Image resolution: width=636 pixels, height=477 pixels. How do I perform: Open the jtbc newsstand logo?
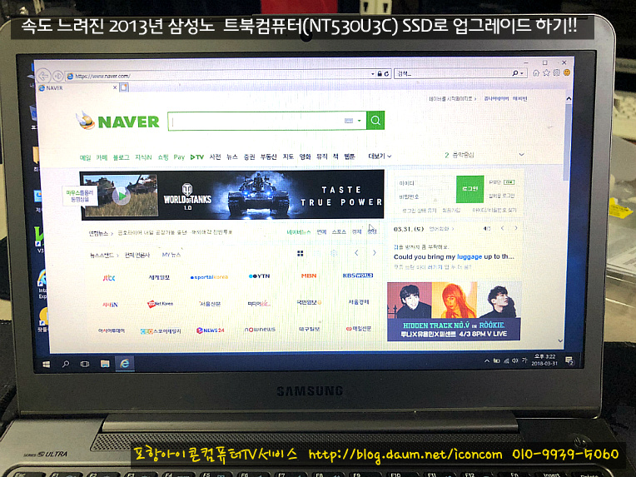[x=109, y=278]
